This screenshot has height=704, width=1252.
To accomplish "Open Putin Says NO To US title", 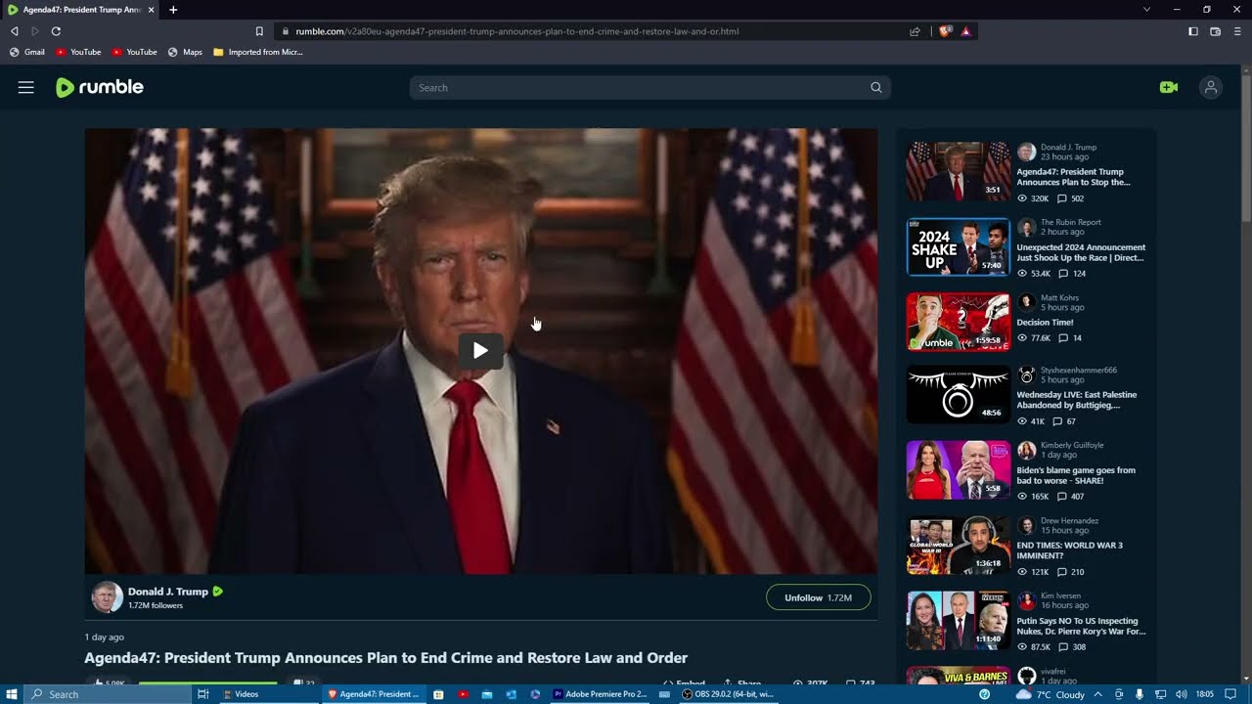I will coord(1081,626).
